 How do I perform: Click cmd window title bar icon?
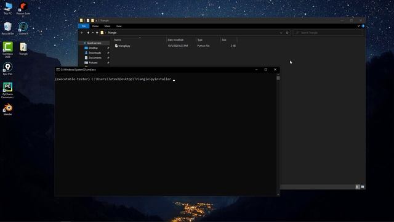pyautogui.click(x=58, y=70)
